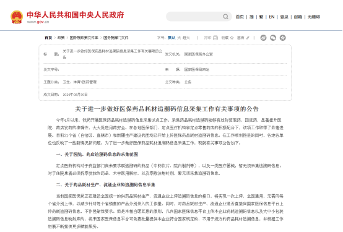
Task: Click the section heading 二、关于药品耗材生产、流通企业的追溯码信息采集
Action: 105,185
